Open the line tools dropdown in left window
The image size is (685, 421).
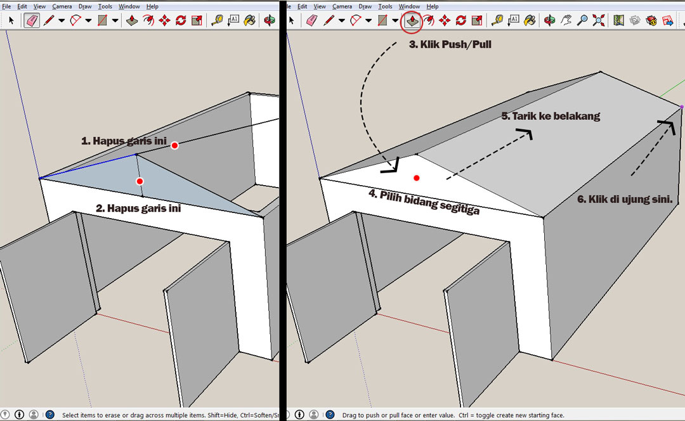(62, 20)
